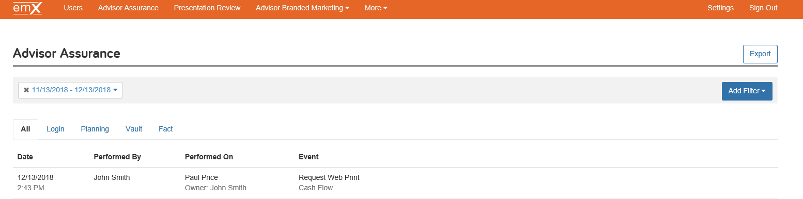
Task: Go to Users page
Action: click(73, 8)
